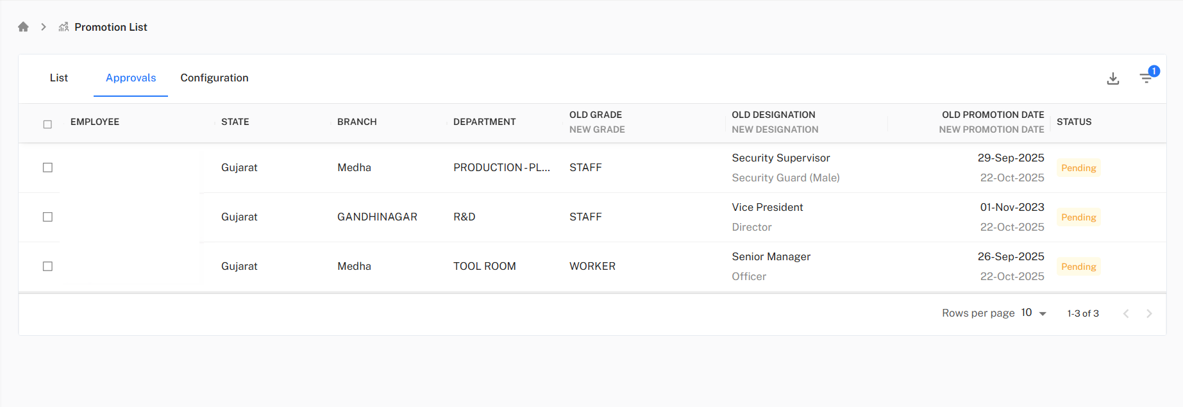Switch to the List tab
This screenshot has width=1183, height=407.
59,78
